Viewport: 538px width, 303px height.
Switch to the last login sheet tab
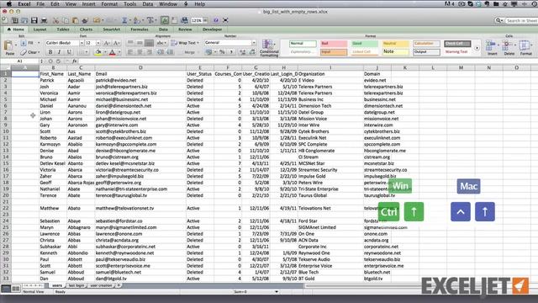coord(76,285)
